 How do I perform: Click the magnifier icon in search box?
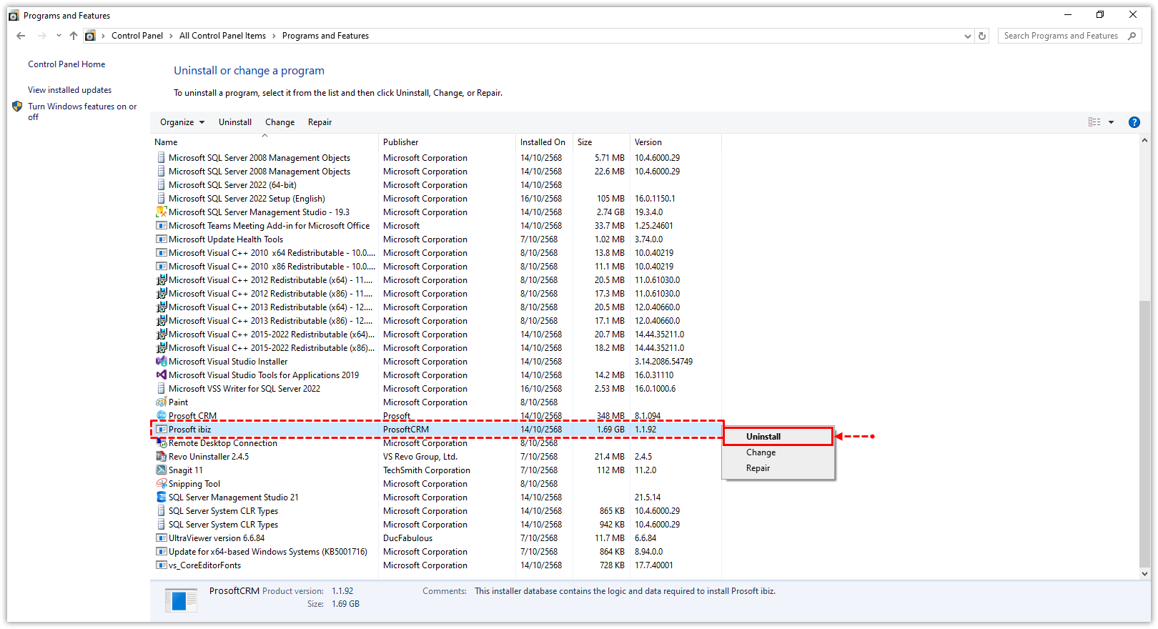pos(1132,36)
